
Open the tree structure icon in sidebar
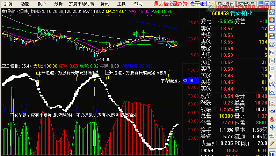(x=272, y=61)
